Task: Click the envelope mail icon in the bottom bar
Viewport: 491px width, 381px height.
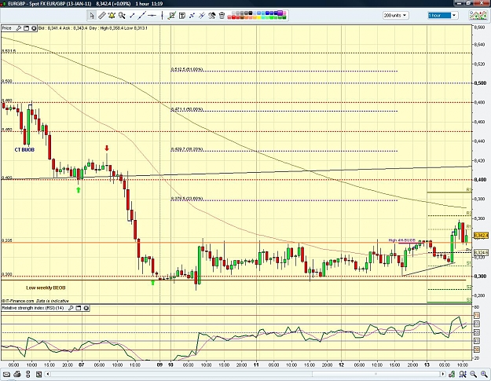Action: pyautogui.click(x=6, y=374)
